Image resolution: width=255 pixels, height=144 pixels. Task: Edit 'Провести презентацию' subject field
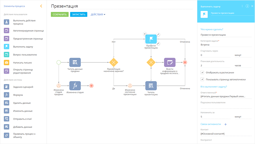[x=226, y=35]
